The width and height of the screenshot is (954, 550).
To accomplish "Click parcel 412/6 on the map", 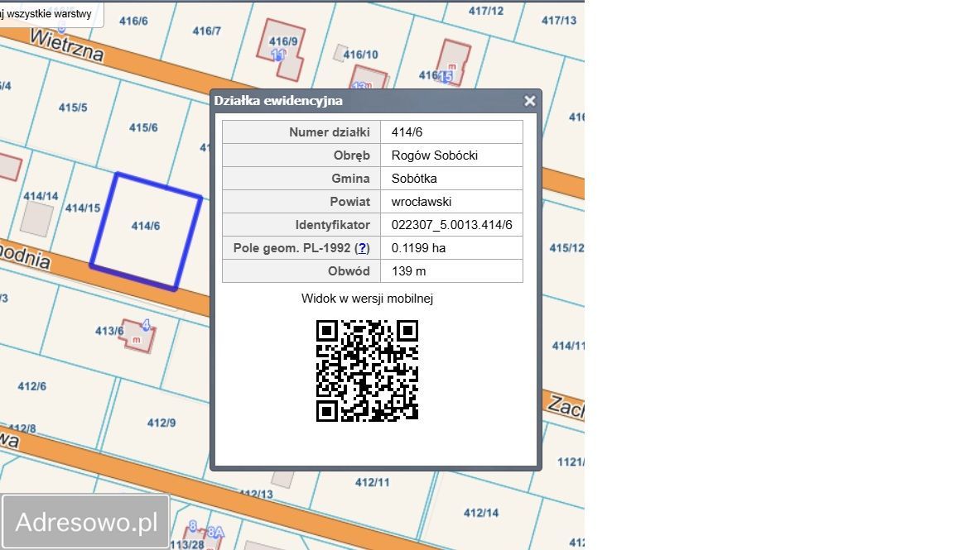I will [x=31, y=386].
